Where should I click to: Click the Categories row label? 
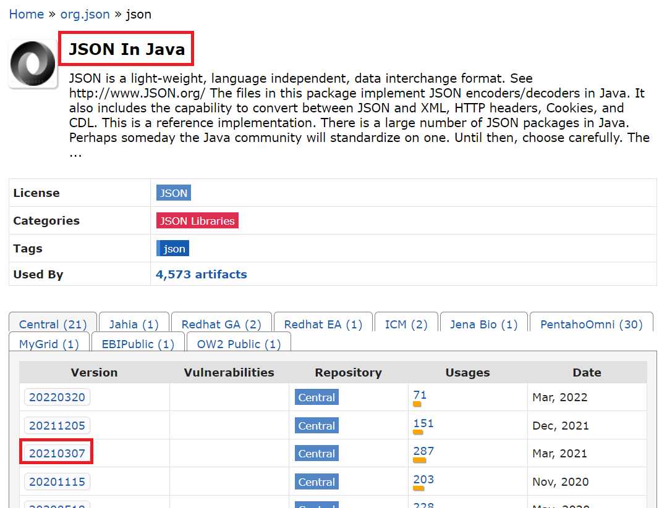click(x=46, y=221)
